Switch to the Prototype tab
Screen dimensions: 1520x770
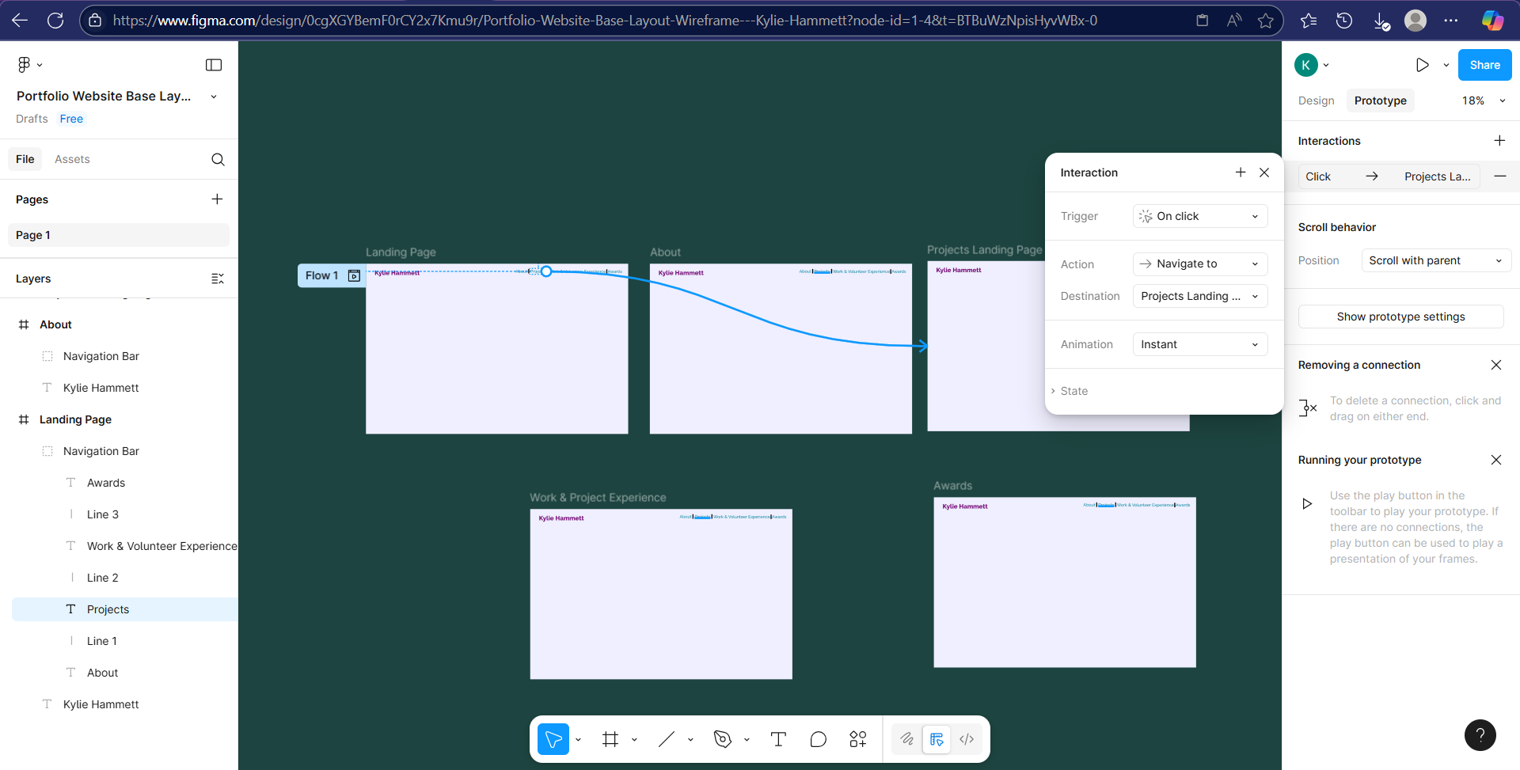pos(1380,101)
